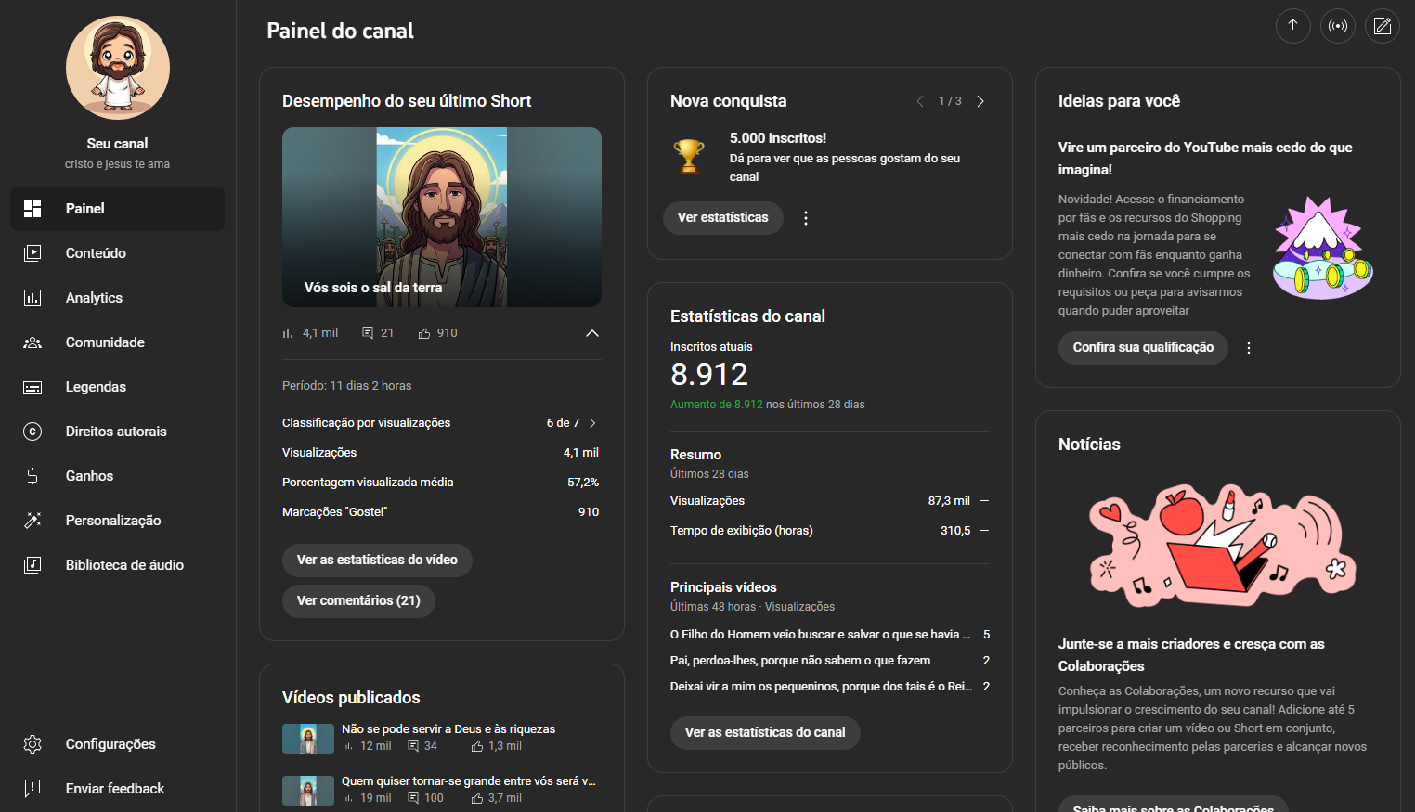Go to previous achievement card
The width and height of the screenshot is (1415, 812).
920,101
